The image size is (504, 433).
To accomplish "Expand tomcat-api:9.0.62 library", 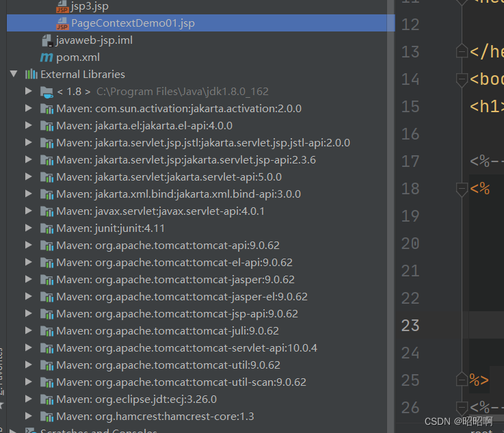I will coord(29,245).
